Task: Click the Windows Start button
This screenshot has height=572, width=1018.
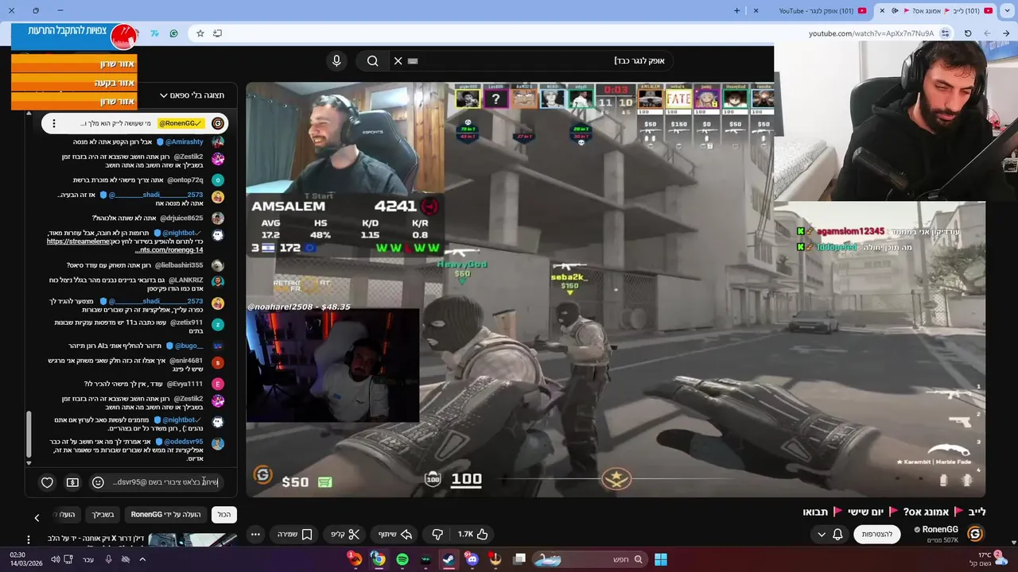Action: coord(660,559)
